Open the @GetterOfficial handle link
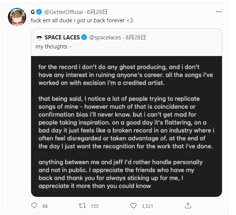The width and height of the screenshot is (236, 215). (63, 12)
